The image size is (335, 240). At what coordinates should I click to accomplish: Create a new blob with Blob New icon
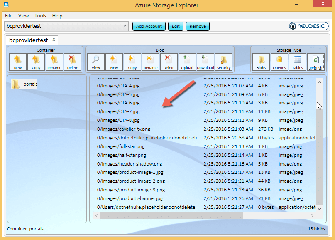[114, 62]
